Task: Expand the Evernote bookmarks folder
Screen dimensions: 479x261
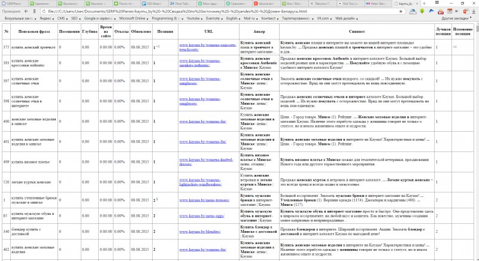Action: [214, 19]
